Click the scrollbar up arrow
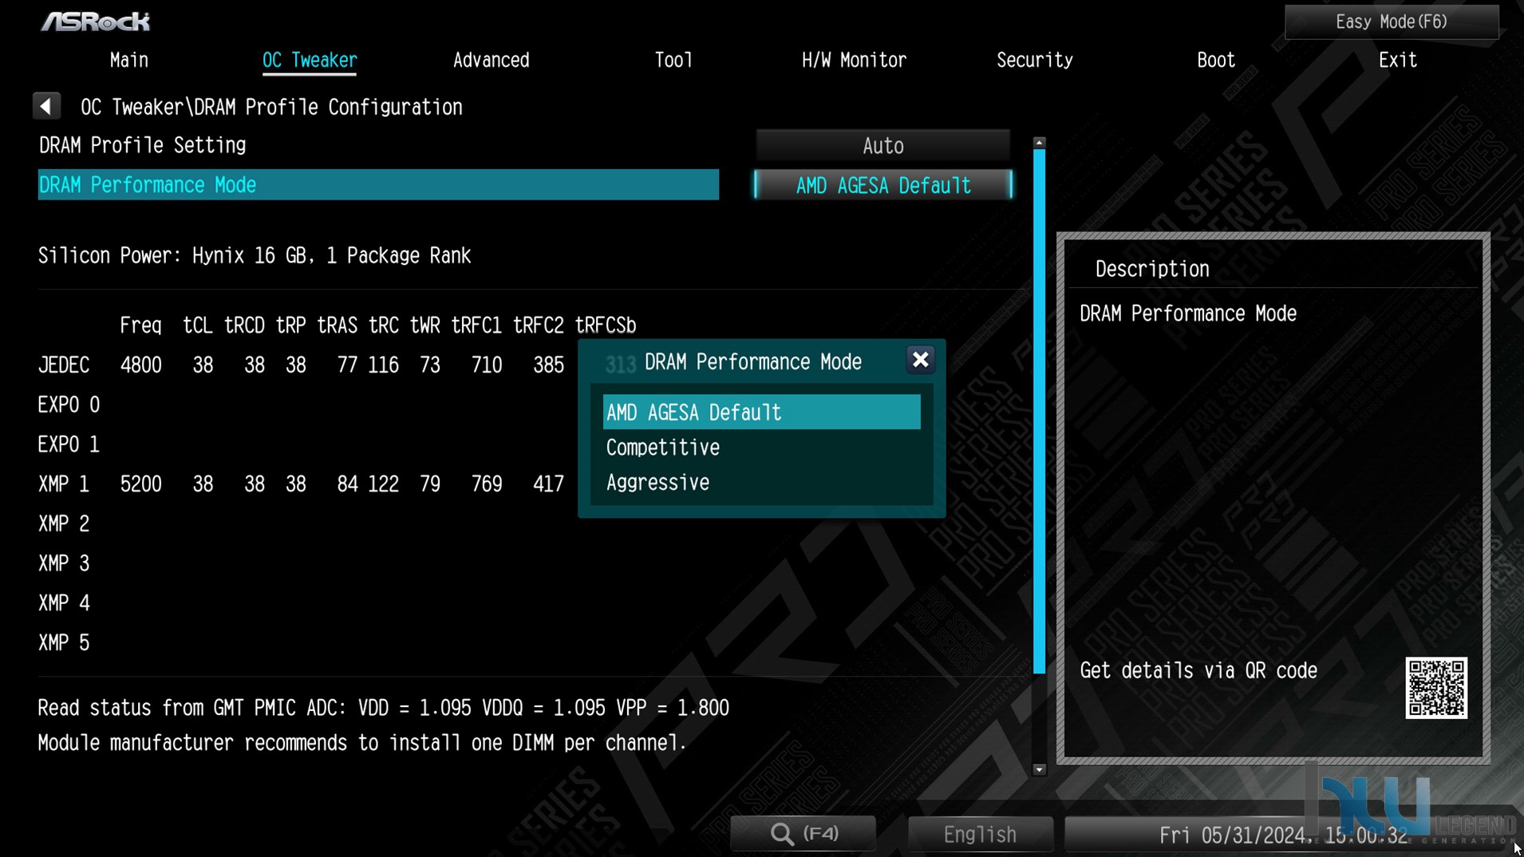 [x=1039, y=143]
